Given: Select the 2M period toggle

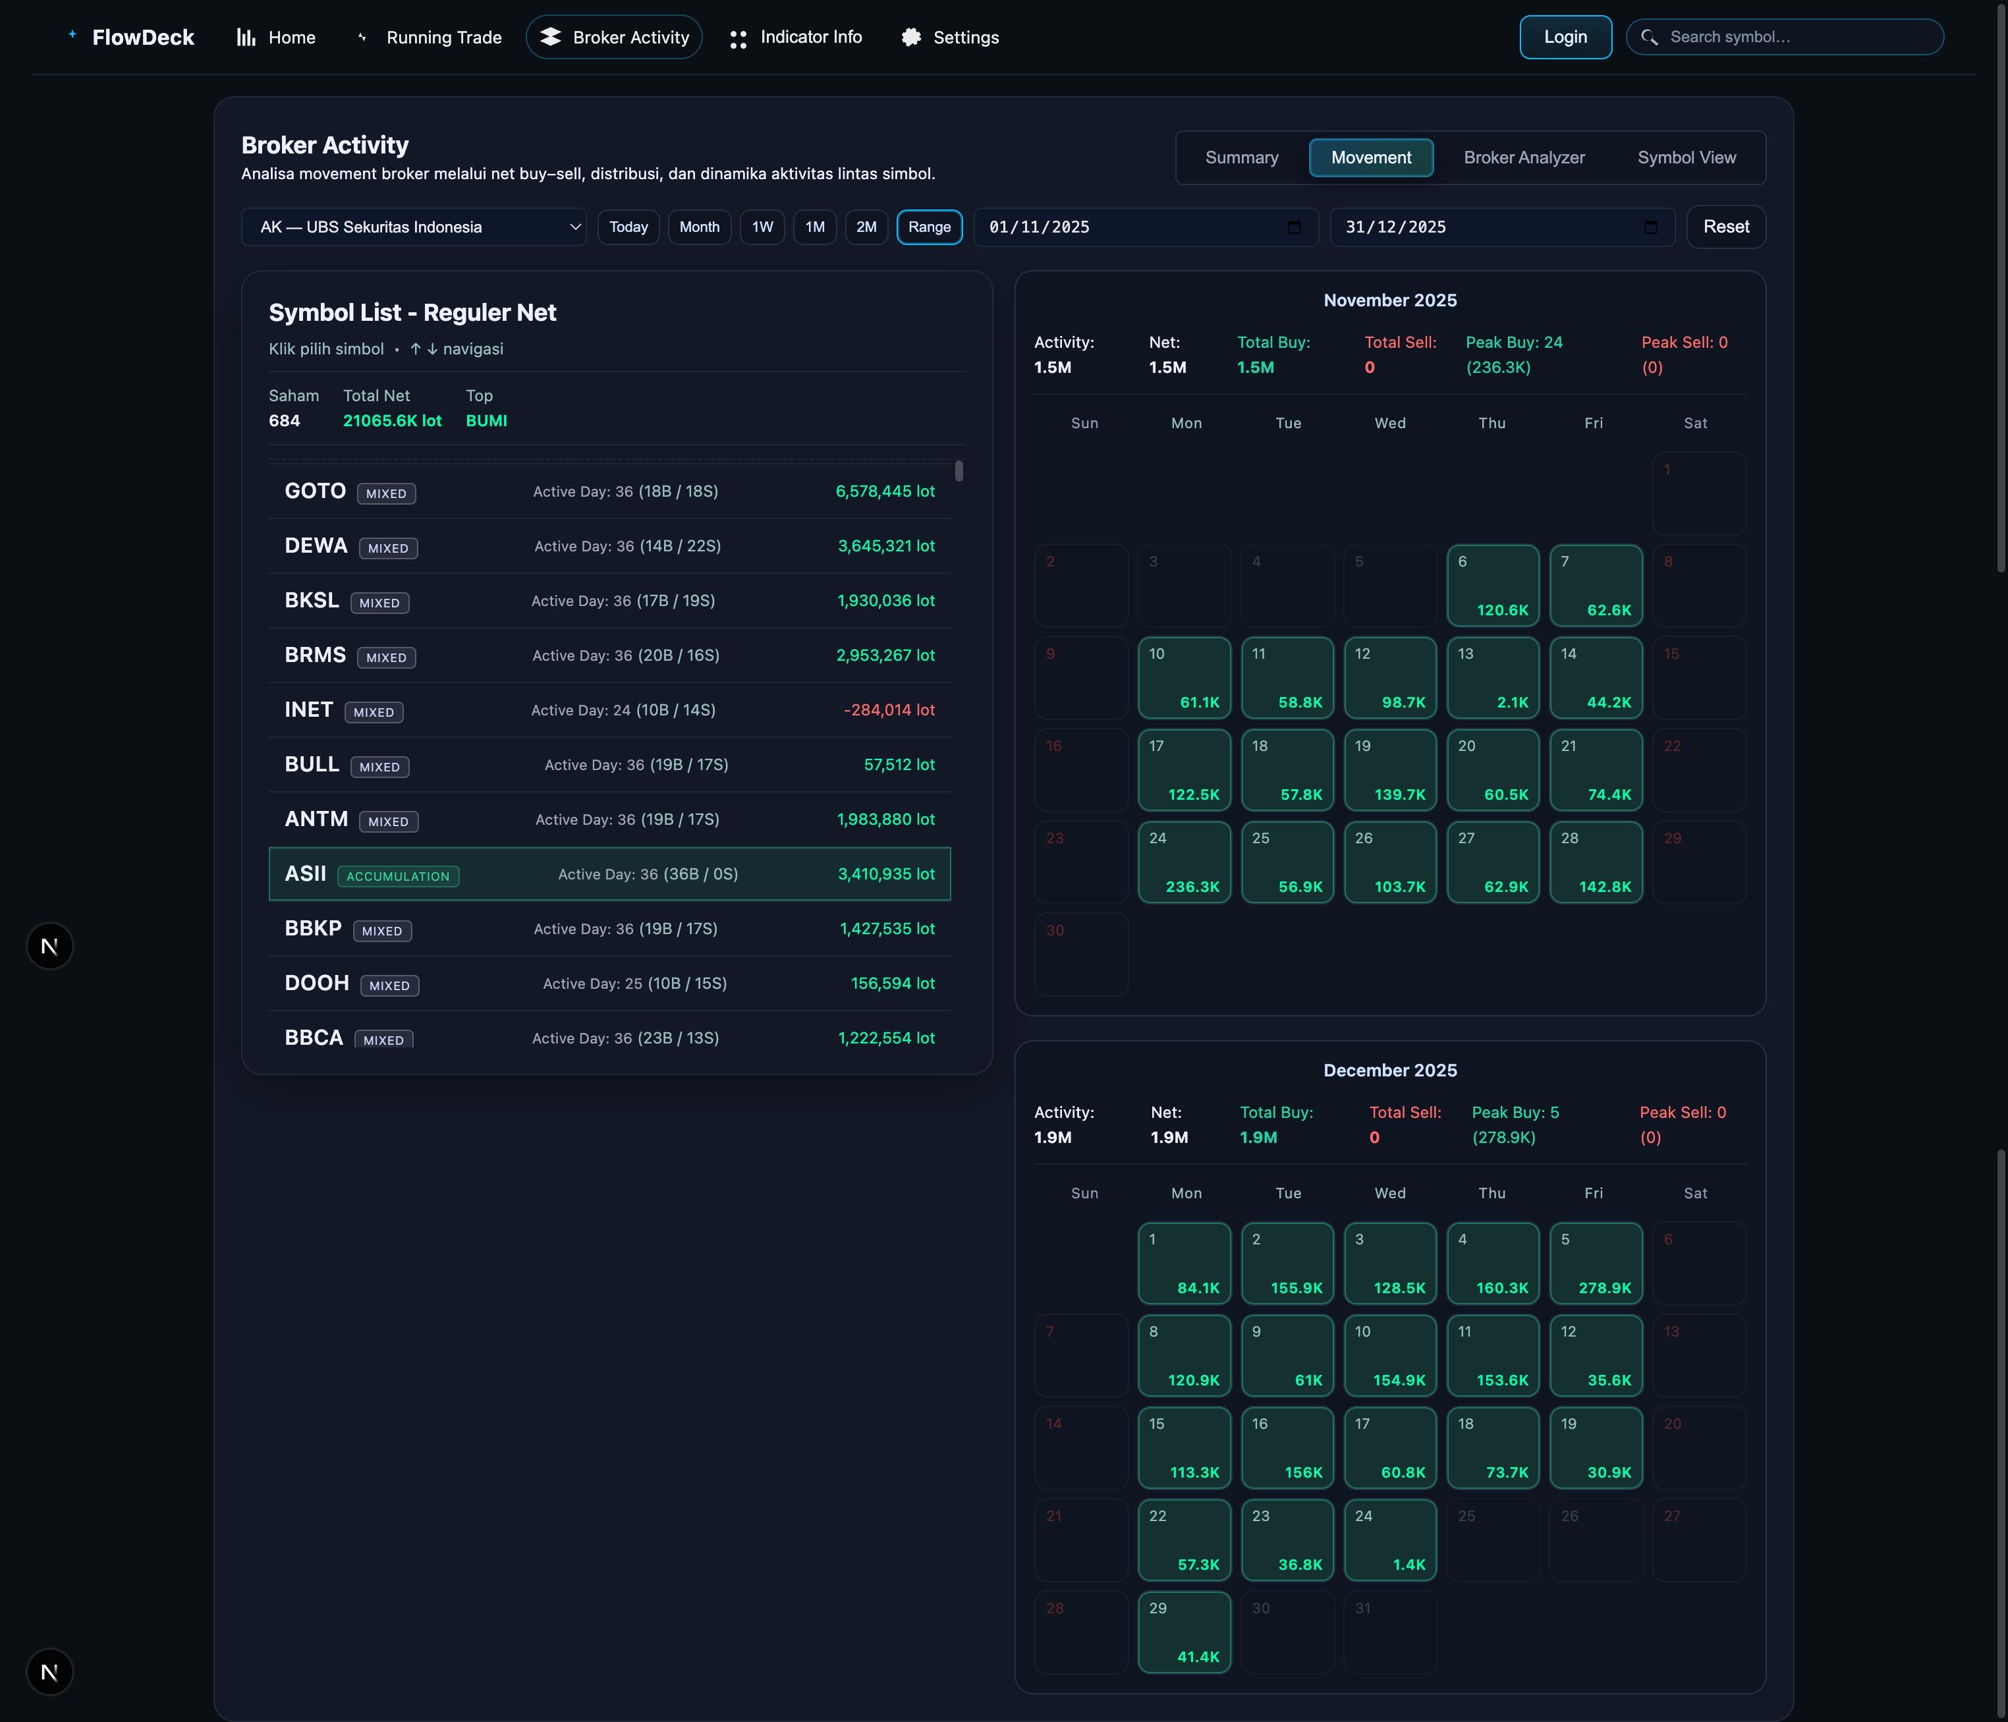Looking at the screenshot, I should point(866,228).
